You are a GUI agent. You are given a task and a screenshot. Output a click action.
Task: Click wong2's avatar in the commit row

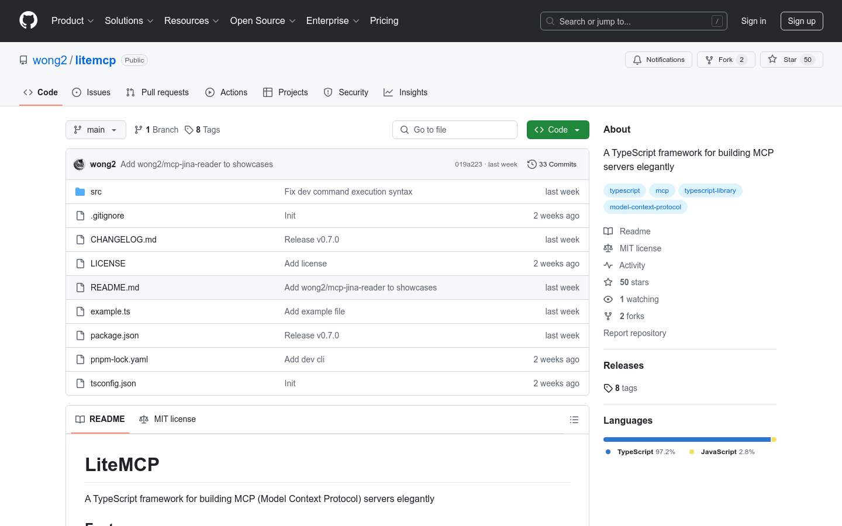(80, 164)
